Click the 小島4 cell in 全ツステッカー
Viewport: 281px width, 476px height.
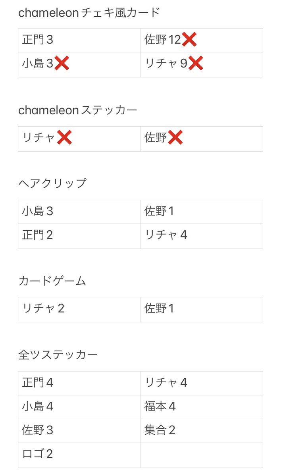(x=79, y=407)
